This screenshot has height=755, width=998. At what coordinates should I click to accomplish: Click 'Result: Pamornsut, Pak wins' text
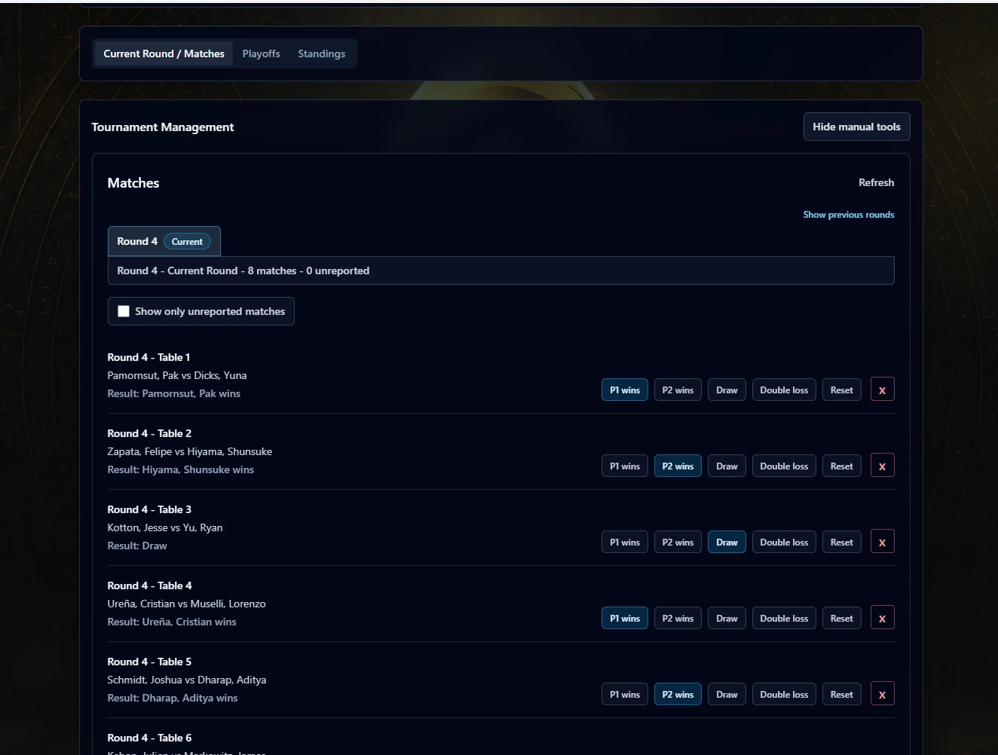[x=174, y=393]
